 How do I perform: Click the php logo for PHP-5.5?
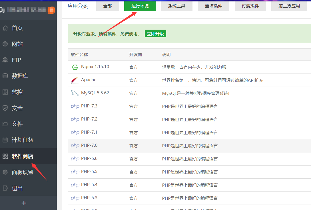tap(75, 172)
